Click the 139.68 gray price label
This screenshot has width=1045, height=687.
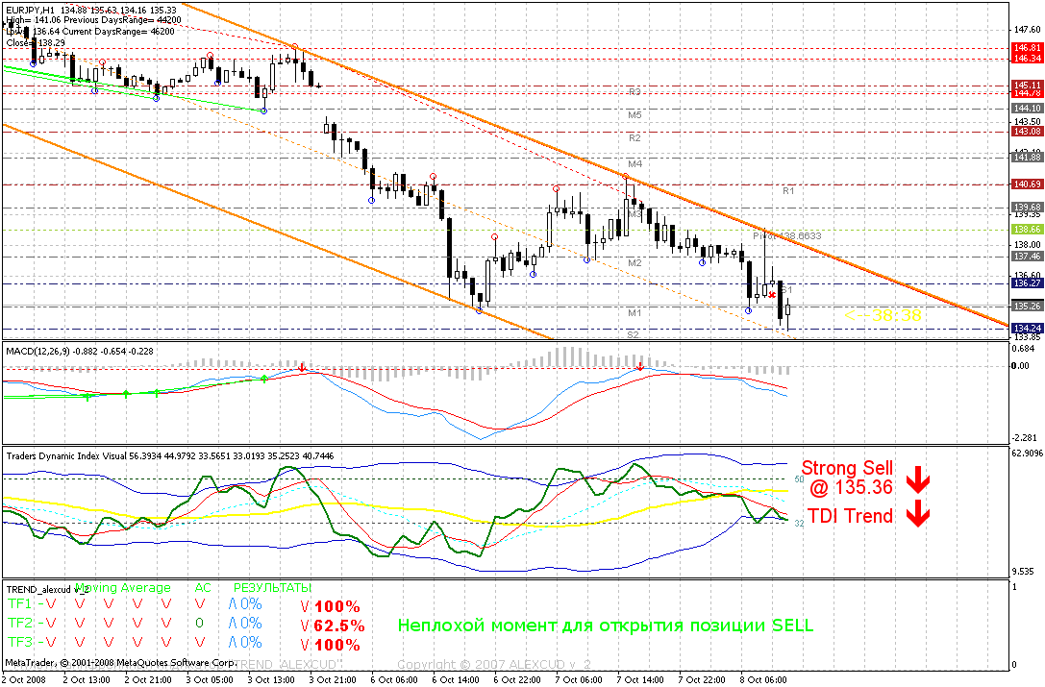click(1027, 208)
